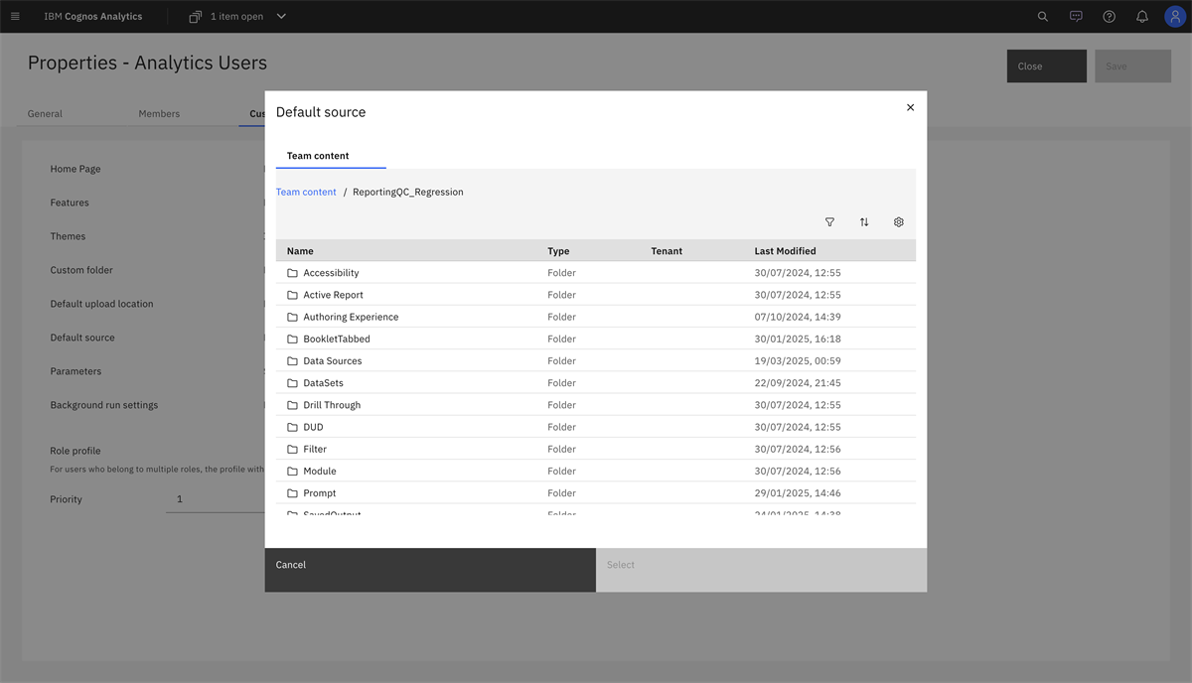The image size is (1192, 683).
Task: Expand the '1 item open' dropdown chevron
Action: tap(281, 17)
